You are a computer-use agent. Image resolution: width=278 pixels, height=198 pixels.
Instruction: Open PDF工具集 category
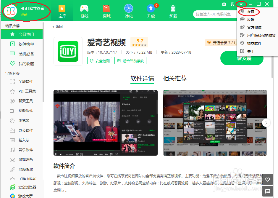click(22, 91)
